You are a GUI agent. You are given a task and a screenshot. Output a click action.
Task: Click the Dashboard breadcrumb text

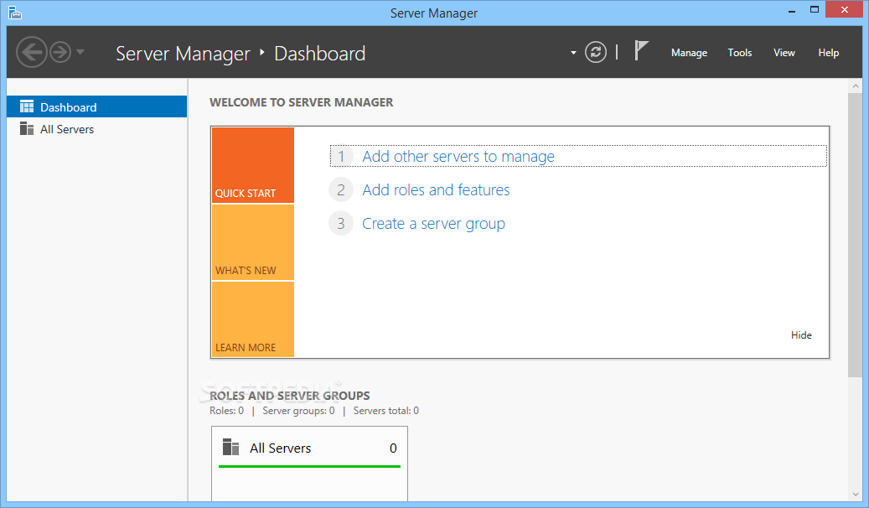click(x=320, y=54)
